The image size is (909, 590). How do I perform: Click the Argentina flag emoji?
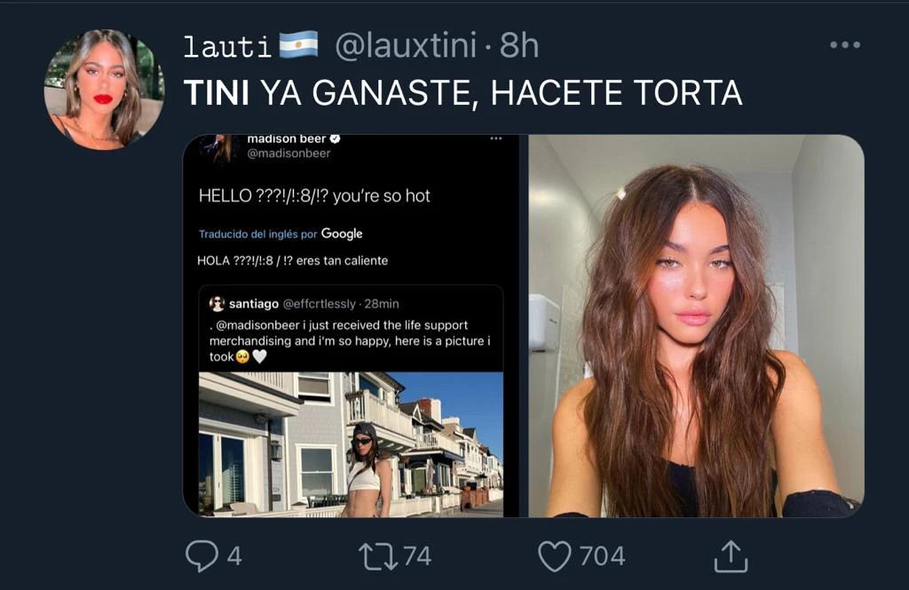pyautogui.click(x=298, y=45)
